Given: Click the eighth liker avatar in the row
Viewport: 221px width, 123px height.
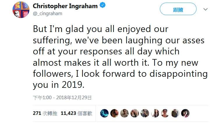Looking at the screenshot, I should (175, 113).
